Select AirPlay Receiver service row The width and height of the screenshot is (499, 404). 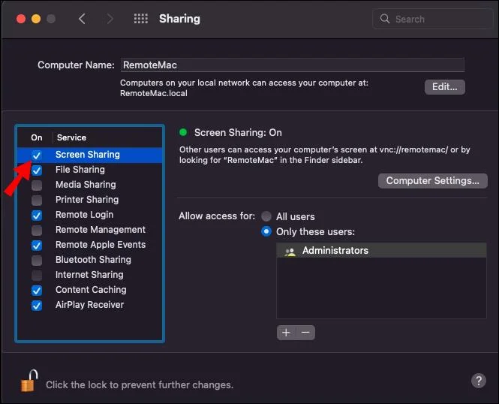click(89, 305)
